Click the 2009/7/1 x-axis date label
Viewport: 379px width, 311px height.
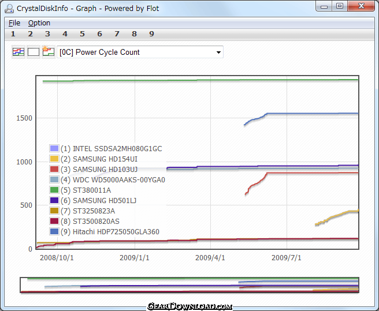click(x=287, y=258)
